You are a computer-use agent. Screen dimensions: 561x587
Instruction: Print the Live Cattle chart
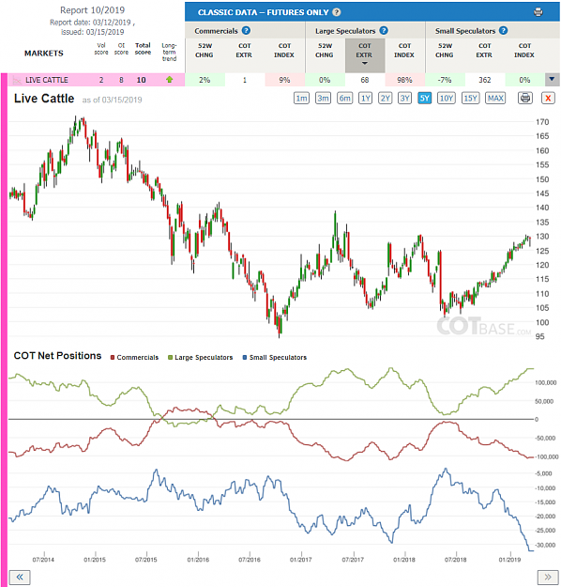(525, 99)
